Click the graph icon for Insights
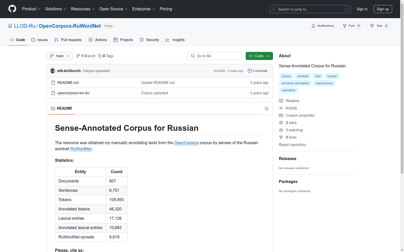 click(x=168, y=40)
